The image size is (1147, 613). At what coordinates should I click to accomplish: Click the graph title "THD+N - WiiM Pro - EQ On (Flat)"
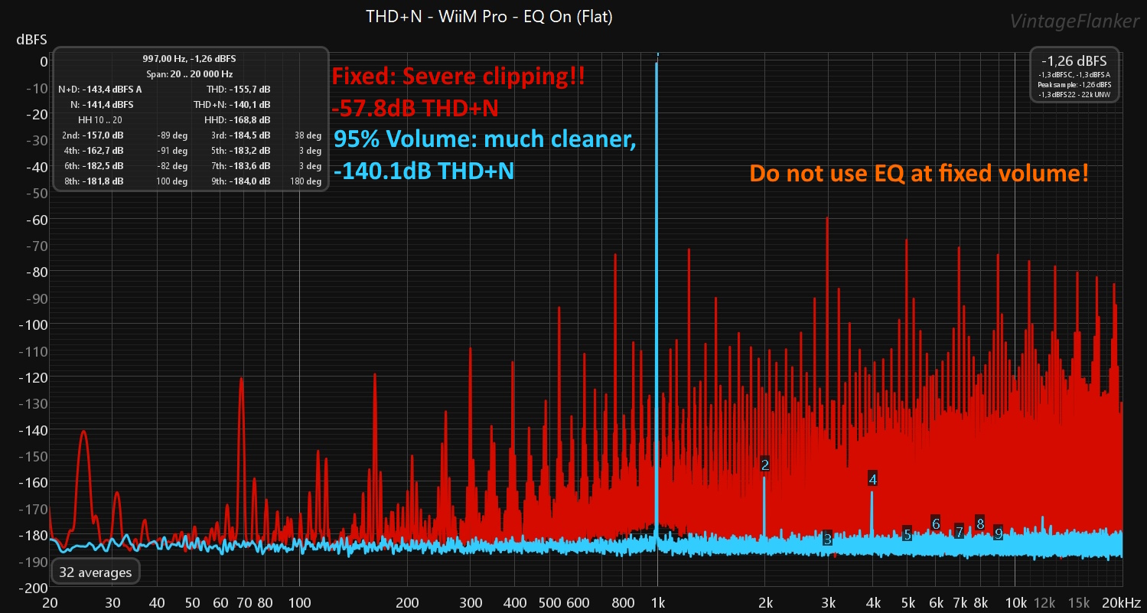[490, 16]
